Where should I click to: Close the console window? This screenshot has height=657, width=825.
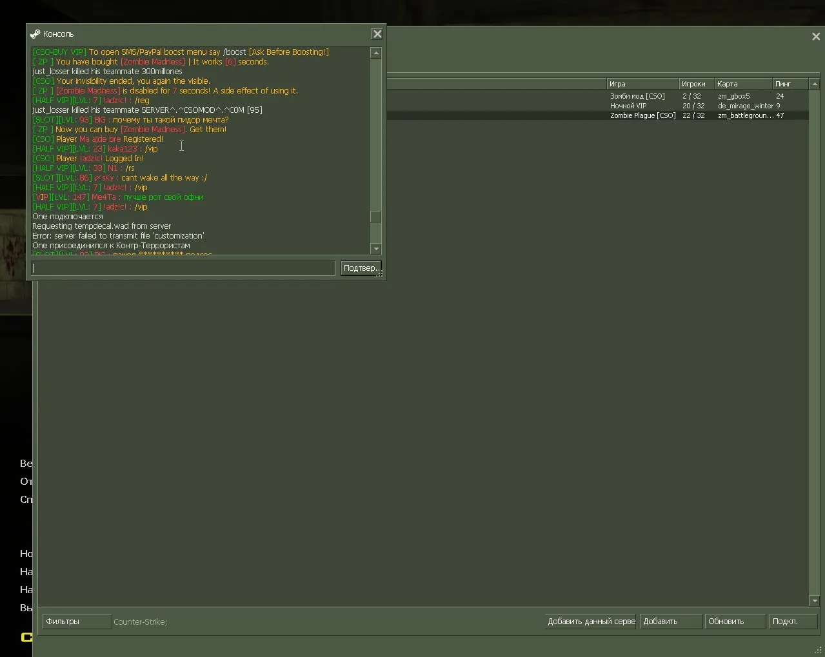pos(377,34)
